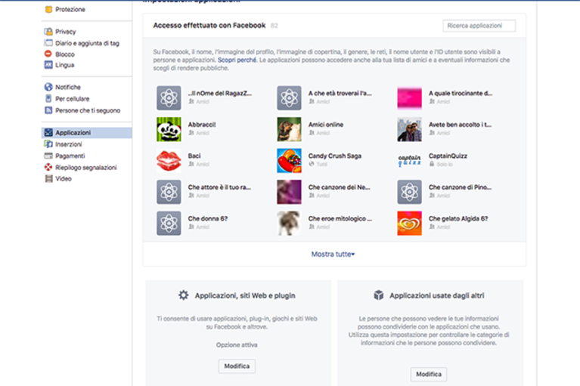Click the Per cellulare phone icon
Image resolution: width=580 pixels, height=386 pixels.
tap(48, 98)
